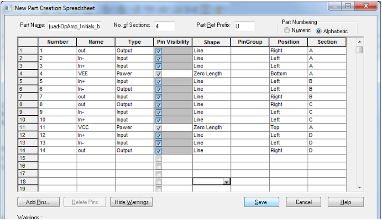Enable pin visibility checkbox in row 15
382x220 pixels.
[x=158, y=159]
